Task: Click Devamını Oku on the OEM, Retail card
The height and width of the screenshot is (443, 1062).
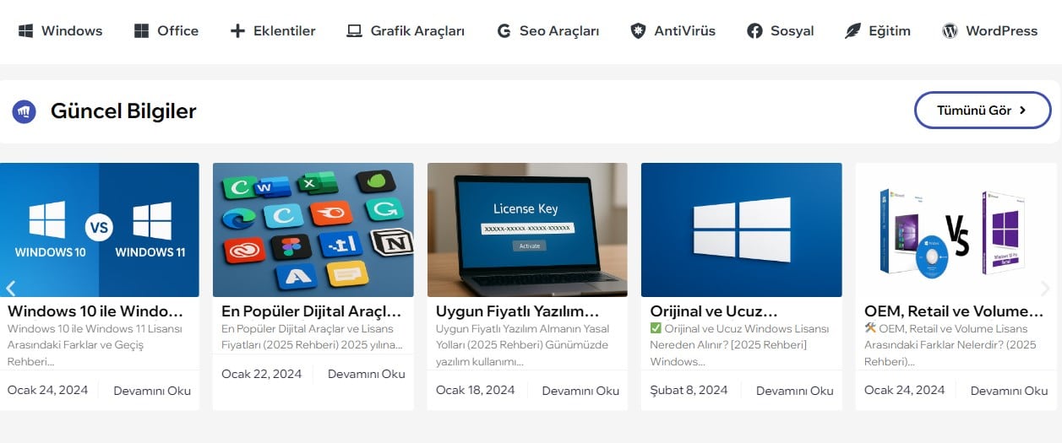Action: [x=1010, y=391]
